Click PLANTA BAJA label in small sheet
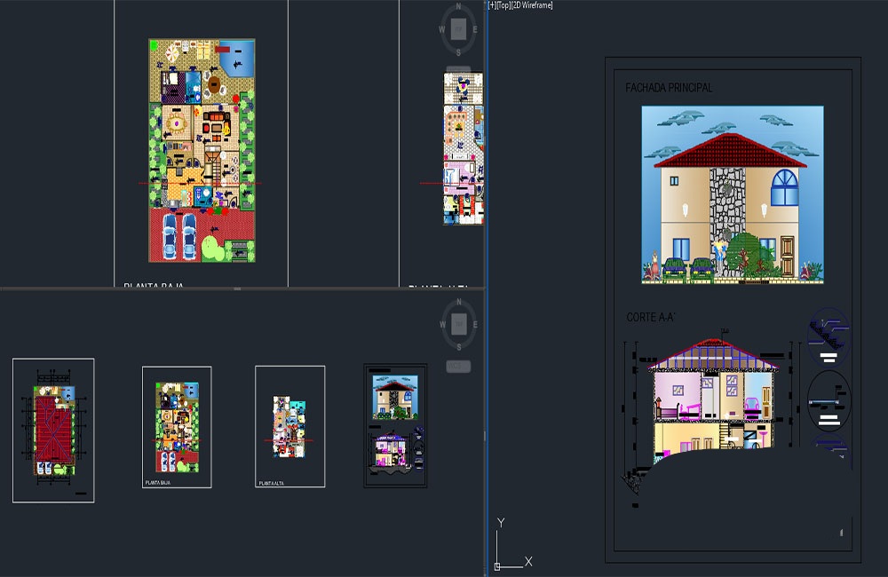Image resolution: width=888 pixels, height=577 pixels. 158,483
